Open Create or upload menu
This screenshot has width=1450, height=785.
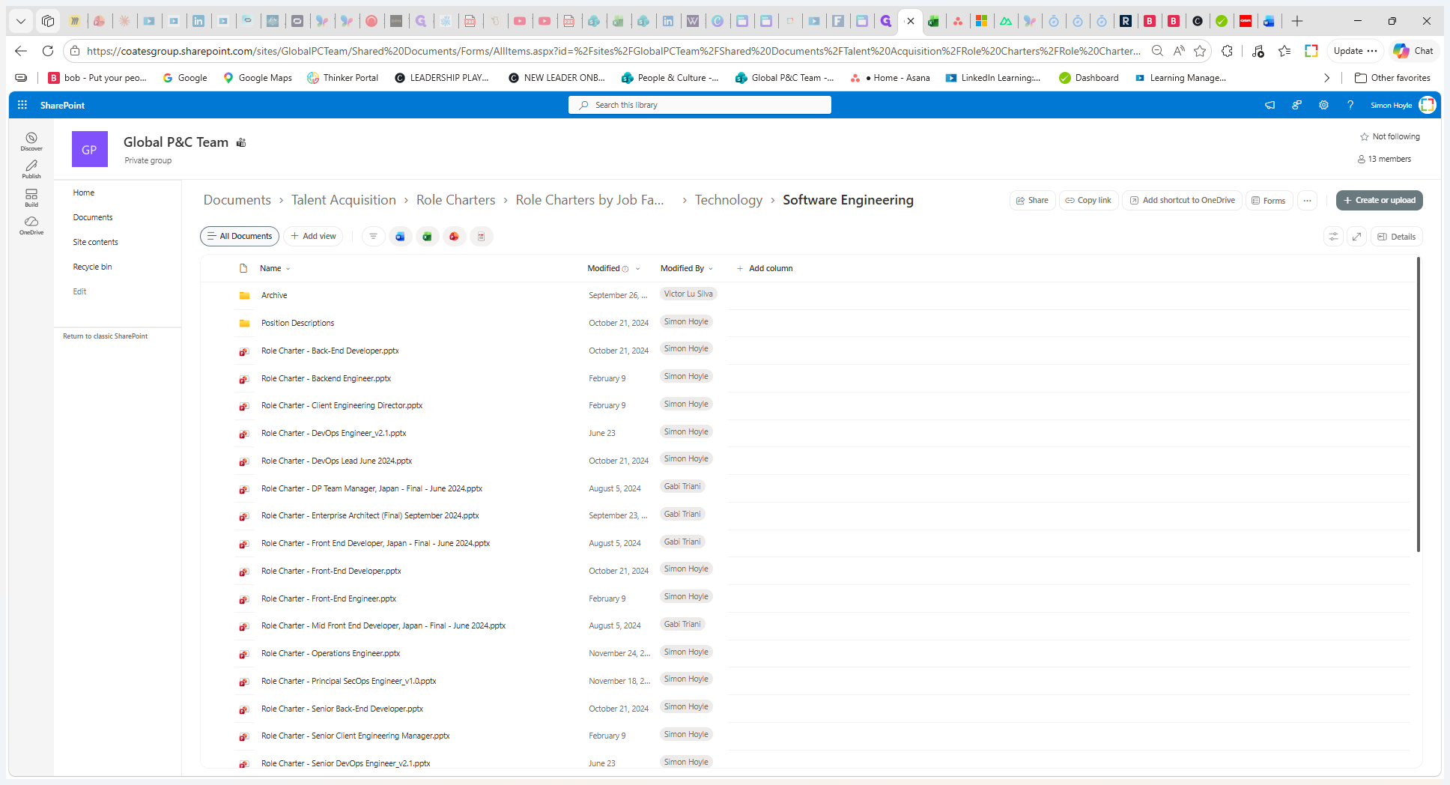click(1379, 200)
